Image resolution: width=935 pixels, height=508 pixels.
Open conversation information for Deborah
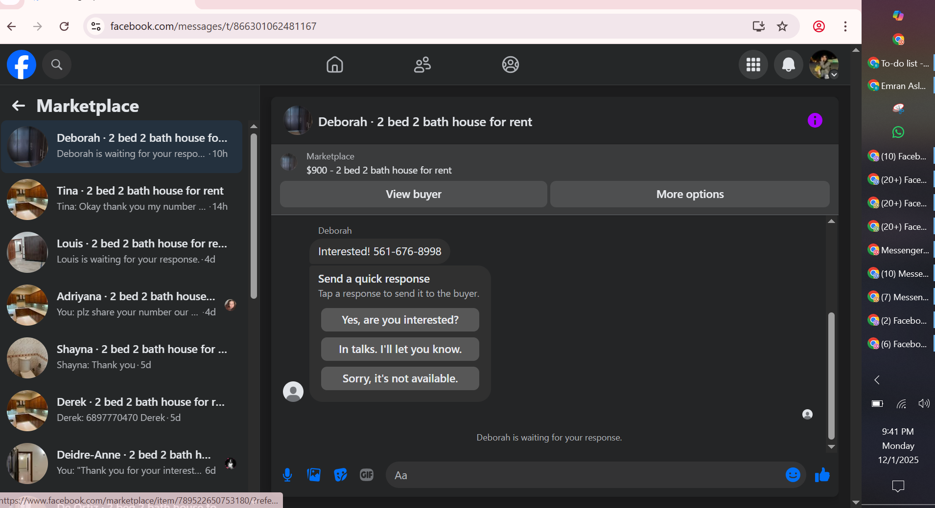[x=815, y=120]
